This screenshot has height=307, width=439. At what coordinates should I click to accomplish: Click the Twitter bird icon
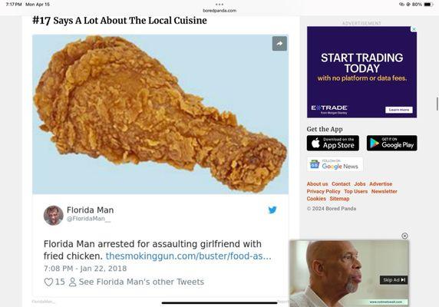coord(272,210)
